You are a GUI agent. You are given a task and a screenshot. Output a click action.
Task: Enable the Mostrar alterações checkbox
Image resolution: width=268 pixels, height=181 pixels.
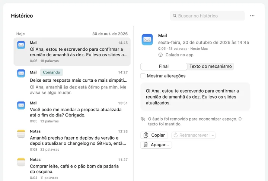coord(143,76)
